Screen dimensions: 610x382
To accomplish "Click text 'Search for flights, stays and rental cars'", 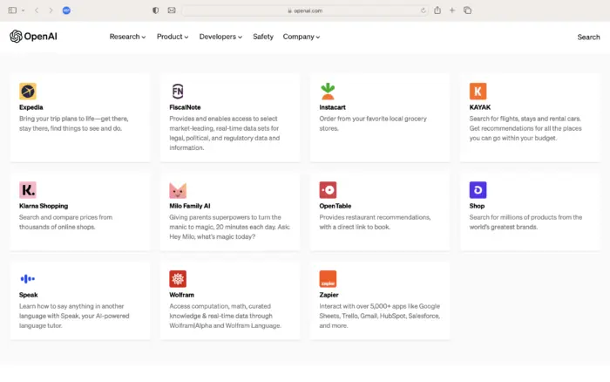I will pos(525,119).
